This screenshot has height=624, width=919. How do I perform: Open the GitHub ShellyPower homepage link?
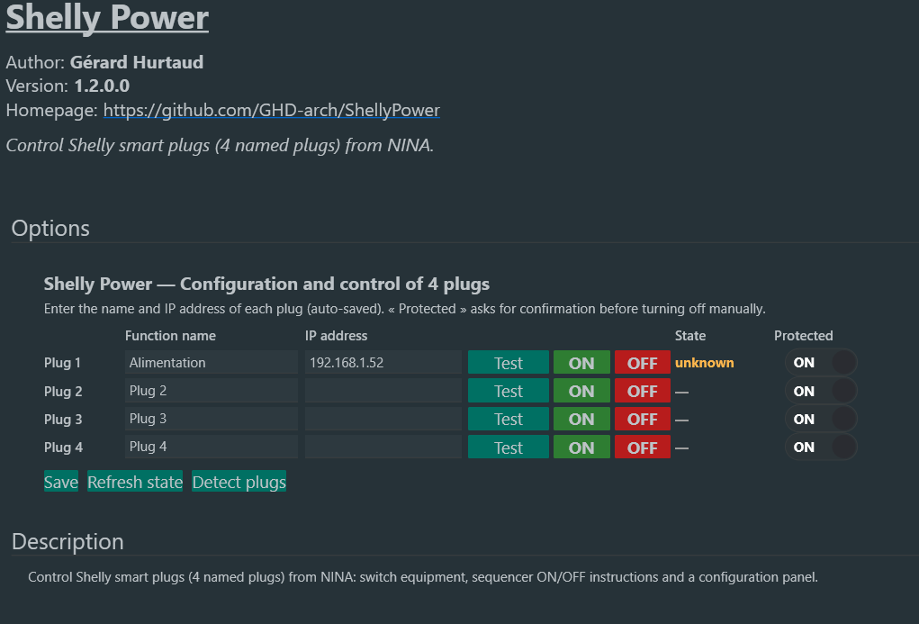(x=271, y=110)
